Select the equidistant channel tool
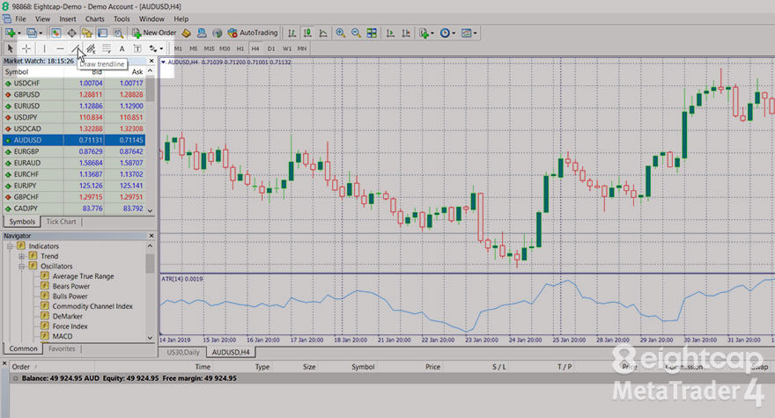Screen dimensions: 775x418 click(91, 48)
